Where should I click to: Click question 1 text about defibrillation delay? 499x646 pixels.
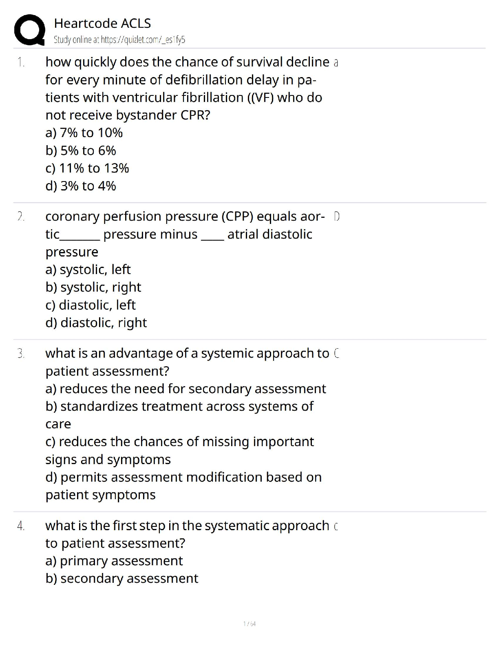[183, 88]
